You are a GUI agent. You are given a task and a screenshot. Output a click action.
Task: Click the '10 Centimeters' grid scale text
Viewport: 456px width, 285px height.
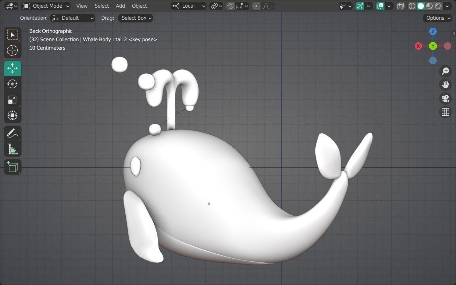(x=47, y=48)
